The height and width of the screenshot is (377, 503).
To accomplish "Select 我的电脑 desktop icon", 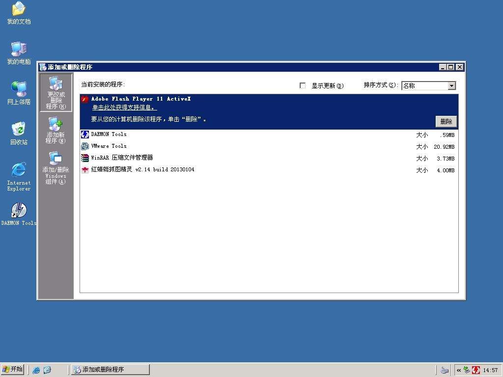I will (x=19, y=53).
